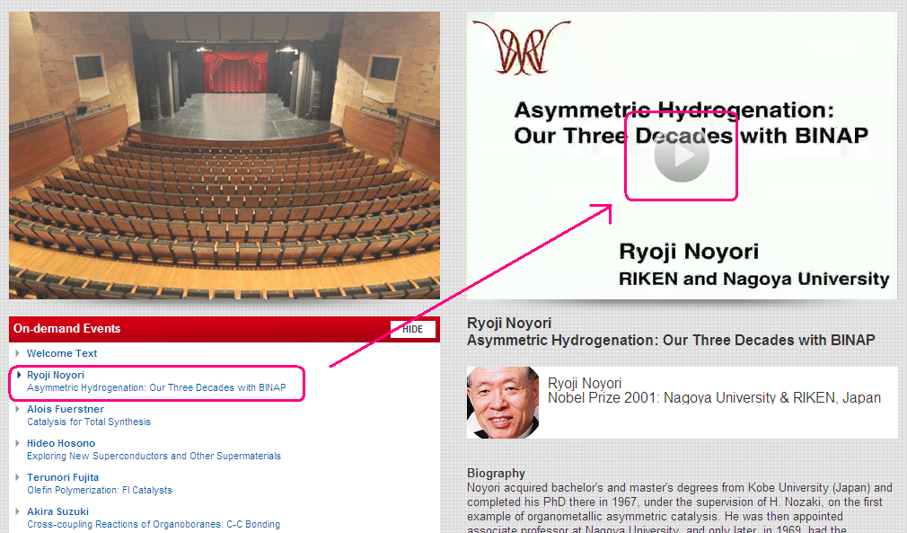Open Alois Fuerstner event entry
Viewport: 907px width, 533px height.
[x=66, y=409]
